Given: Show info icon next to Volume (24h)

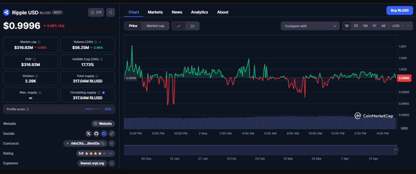Looking at the screenshot, I should coord(96,42).
